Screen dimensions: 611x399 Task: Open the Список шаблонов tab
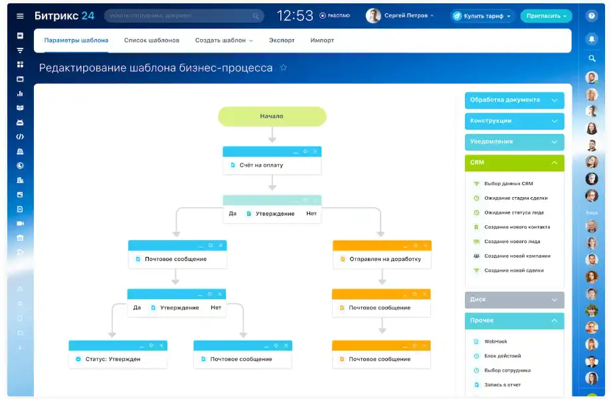tap(151, 40)
